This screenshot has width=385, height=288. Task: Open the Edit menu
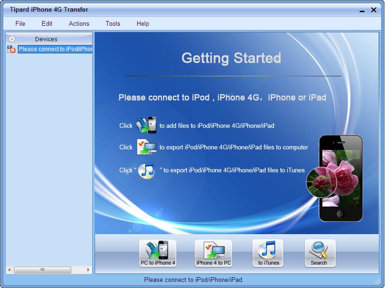pos(47,23)
